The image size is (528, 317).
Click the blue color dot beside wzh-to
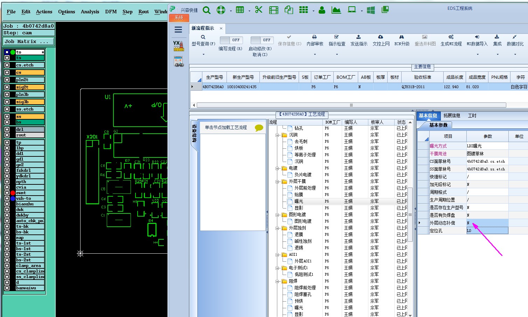13,198
